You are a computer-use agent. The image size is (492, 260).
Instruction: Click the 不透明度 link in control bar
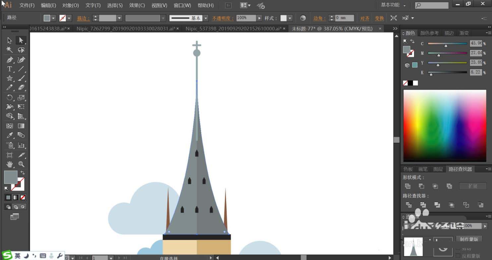point(223,18)
